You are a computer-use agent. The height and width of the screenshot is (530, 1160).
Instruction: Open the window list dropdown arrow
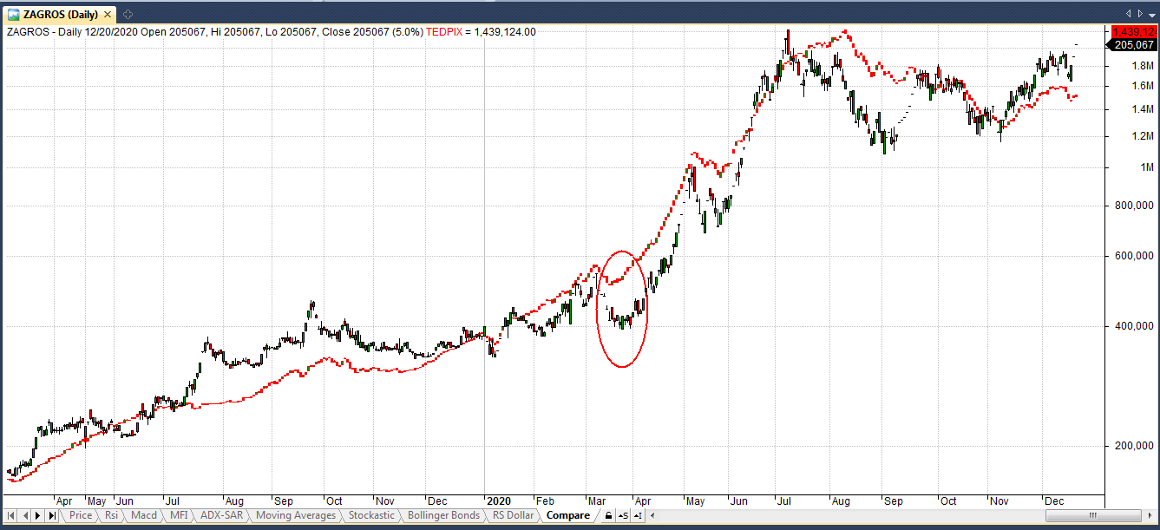pos(1152,14)
